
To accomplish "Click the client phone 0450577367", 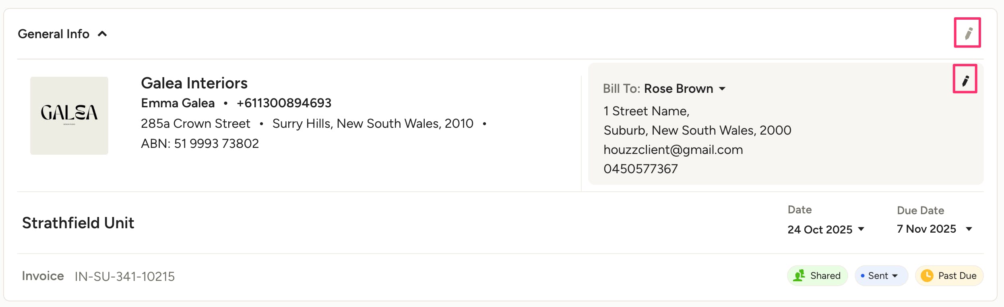I will point(640,169).
